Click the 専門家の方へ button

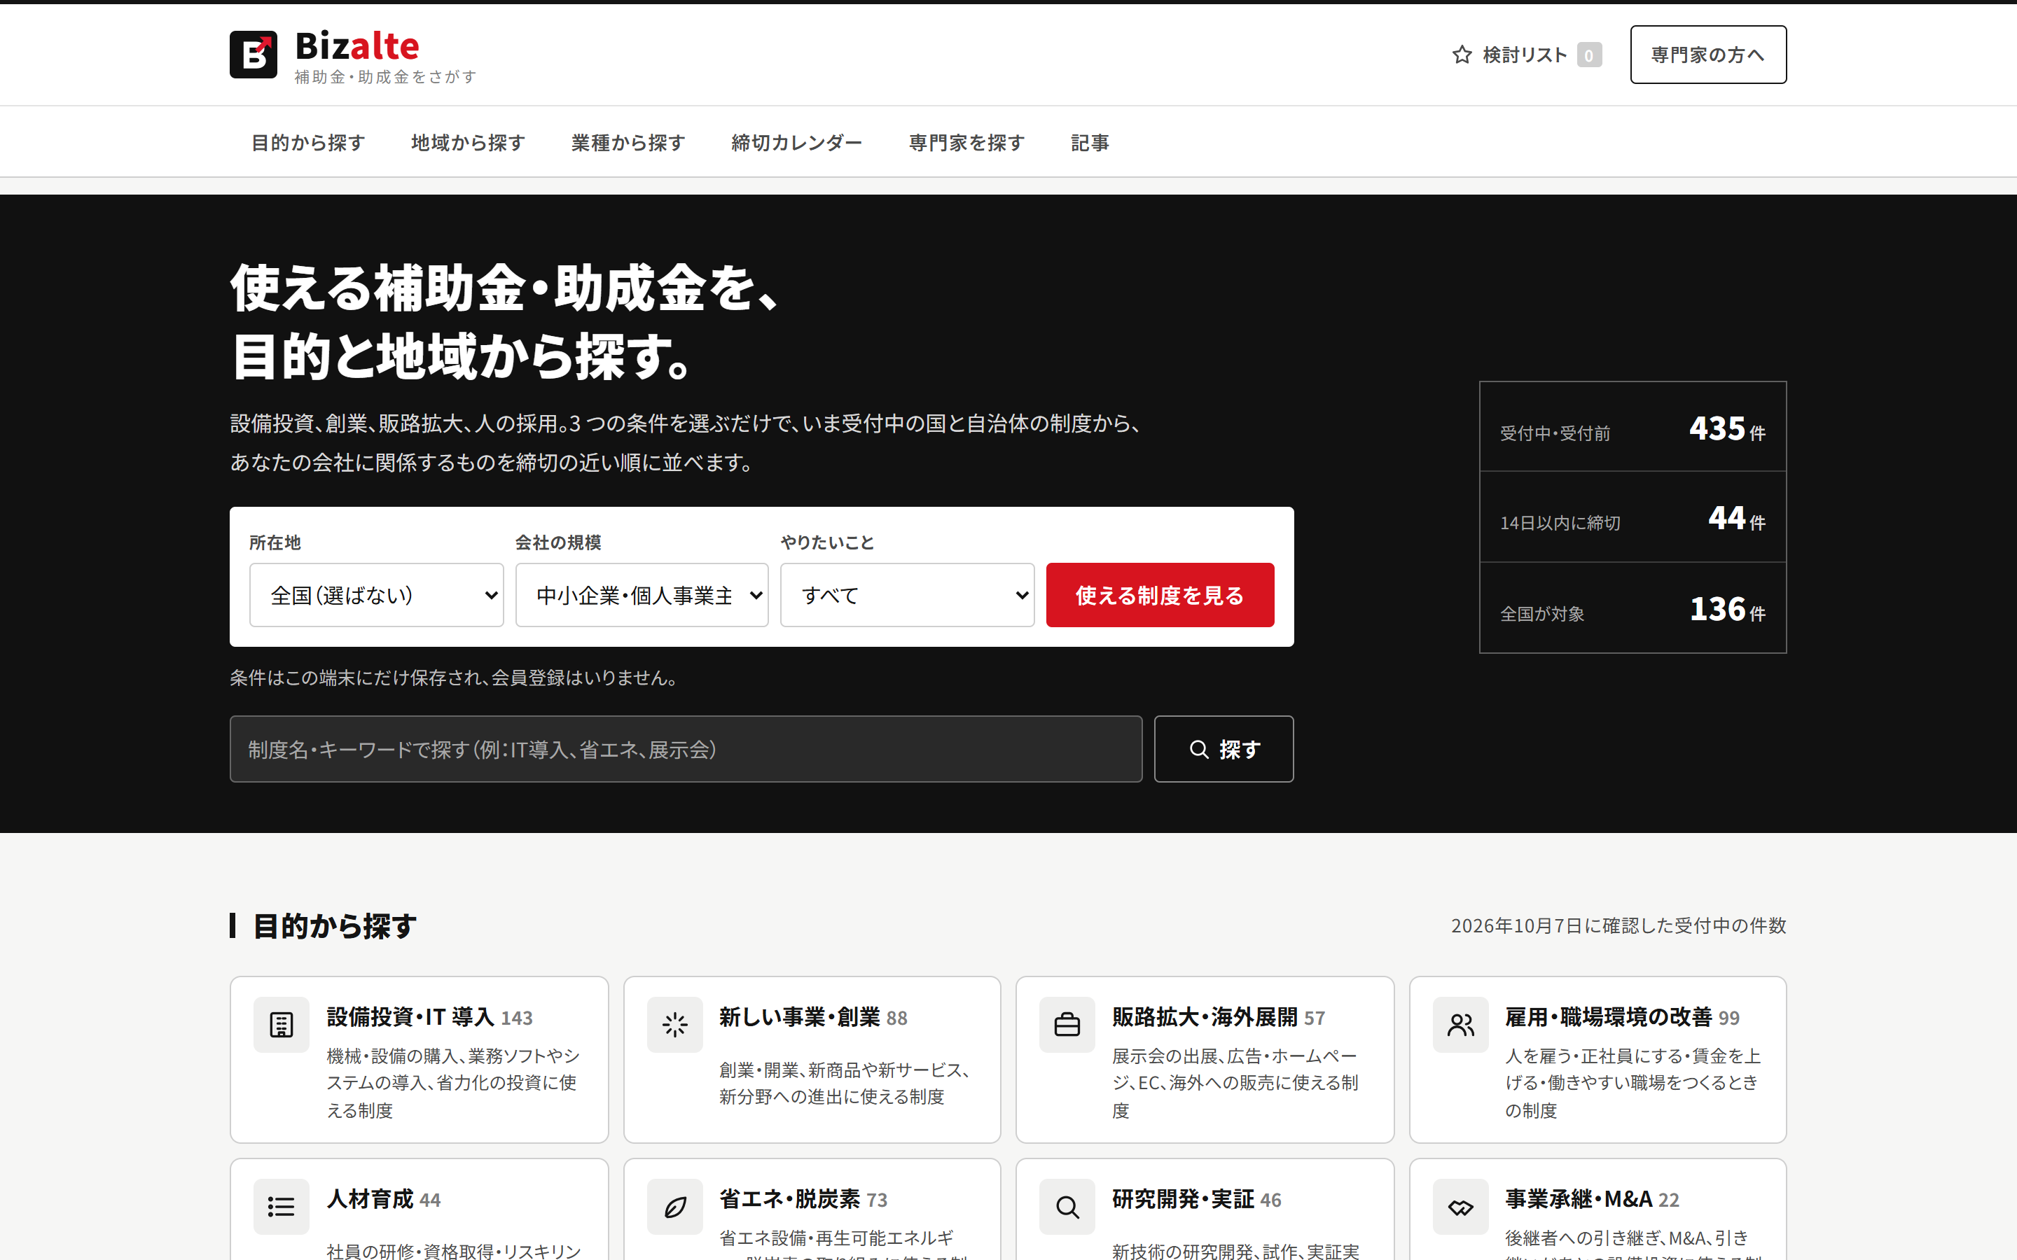(1707, 54)
